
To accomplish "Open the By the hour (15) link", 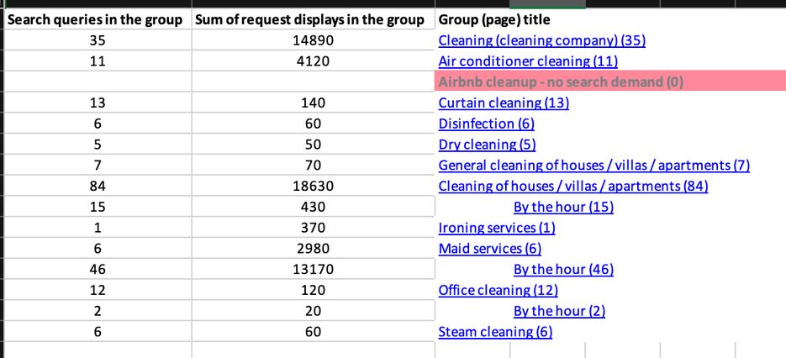I will 563,207.
